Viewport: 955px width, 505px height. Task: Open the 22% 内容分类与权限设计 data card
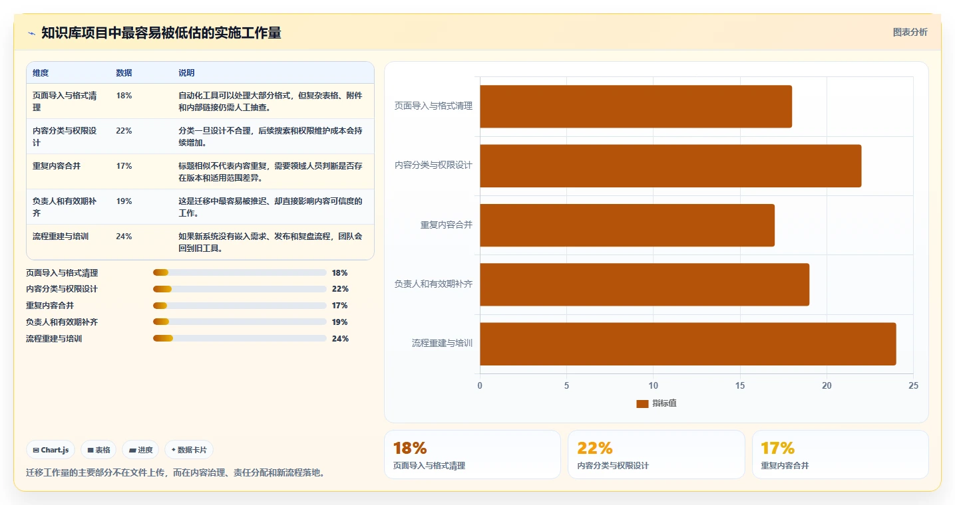656,454
